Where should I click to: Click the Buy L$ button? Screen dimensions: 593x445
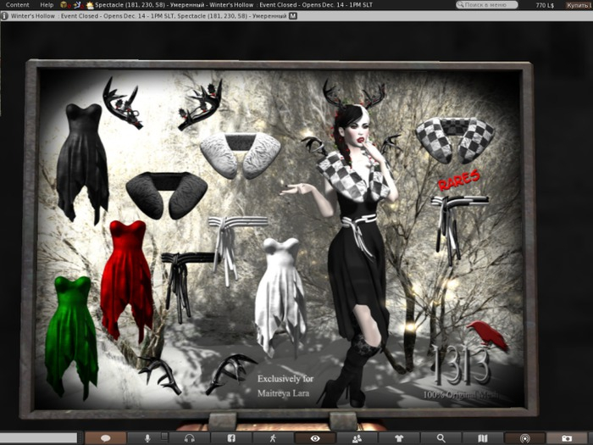(x=579, y=5)
